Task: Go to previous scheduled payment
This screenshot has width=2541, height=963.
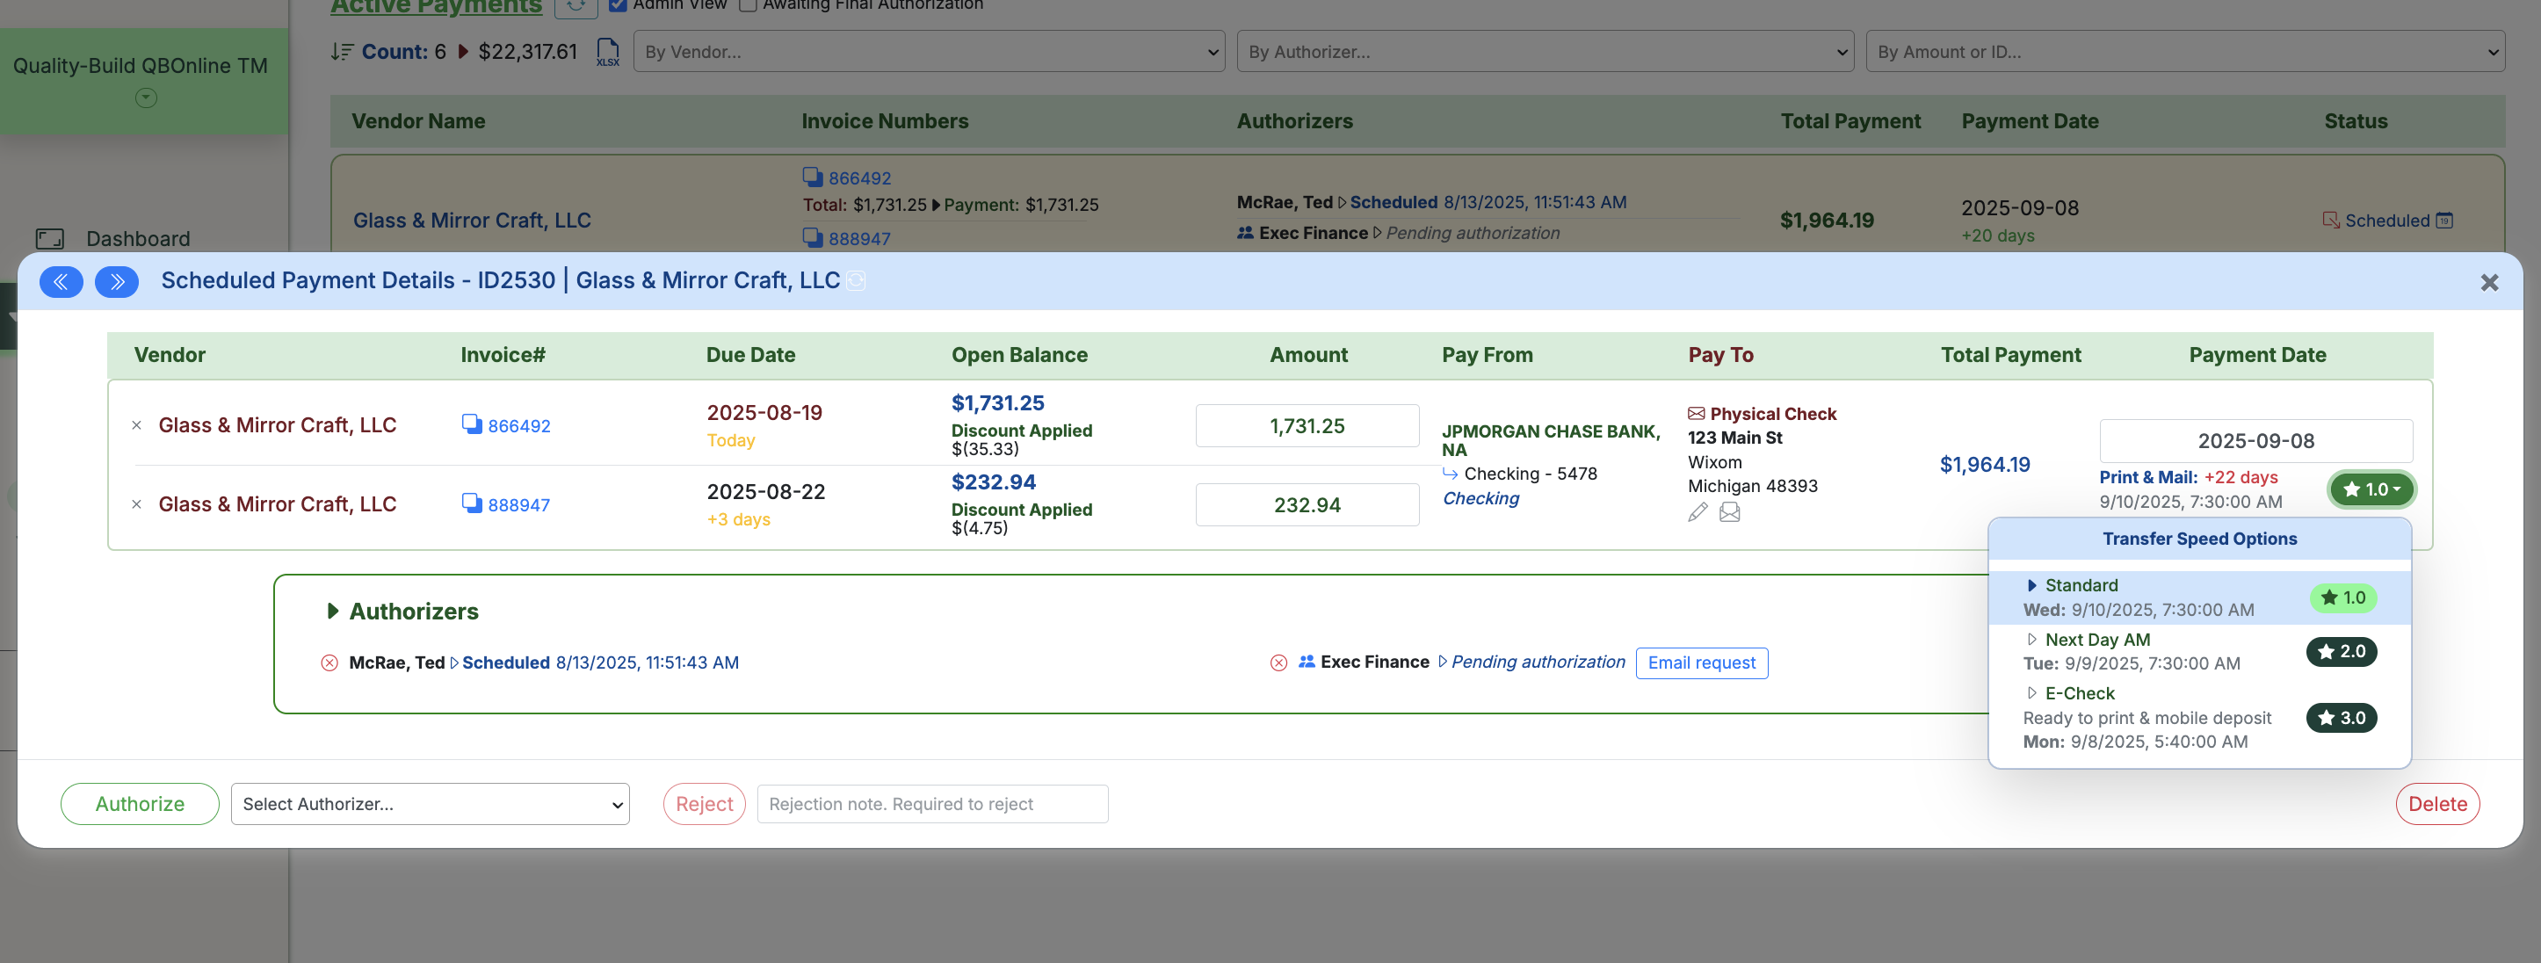Action: pos(62,281)
